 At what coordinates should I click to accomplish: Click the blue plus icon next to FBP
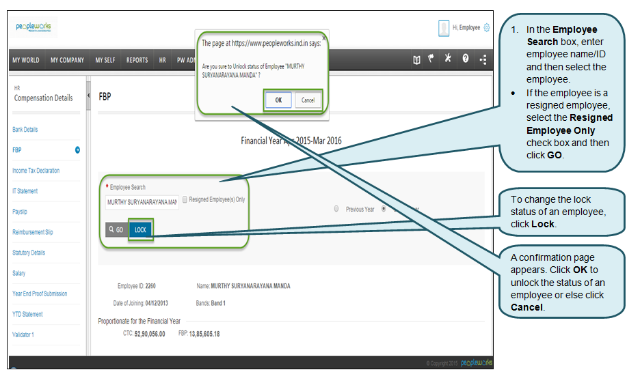[77, 150]
